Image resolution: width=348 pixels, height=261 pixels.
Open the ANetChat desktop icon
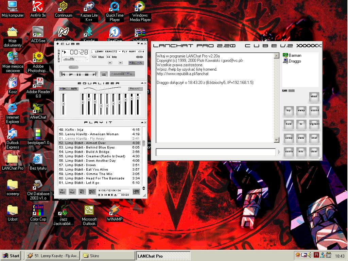[38, 109]
